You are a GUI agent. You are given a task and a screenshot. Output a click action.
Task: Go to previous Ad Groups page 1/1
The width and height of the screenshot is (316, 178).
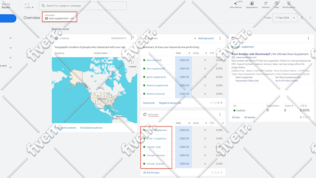[x=212, y=172]
